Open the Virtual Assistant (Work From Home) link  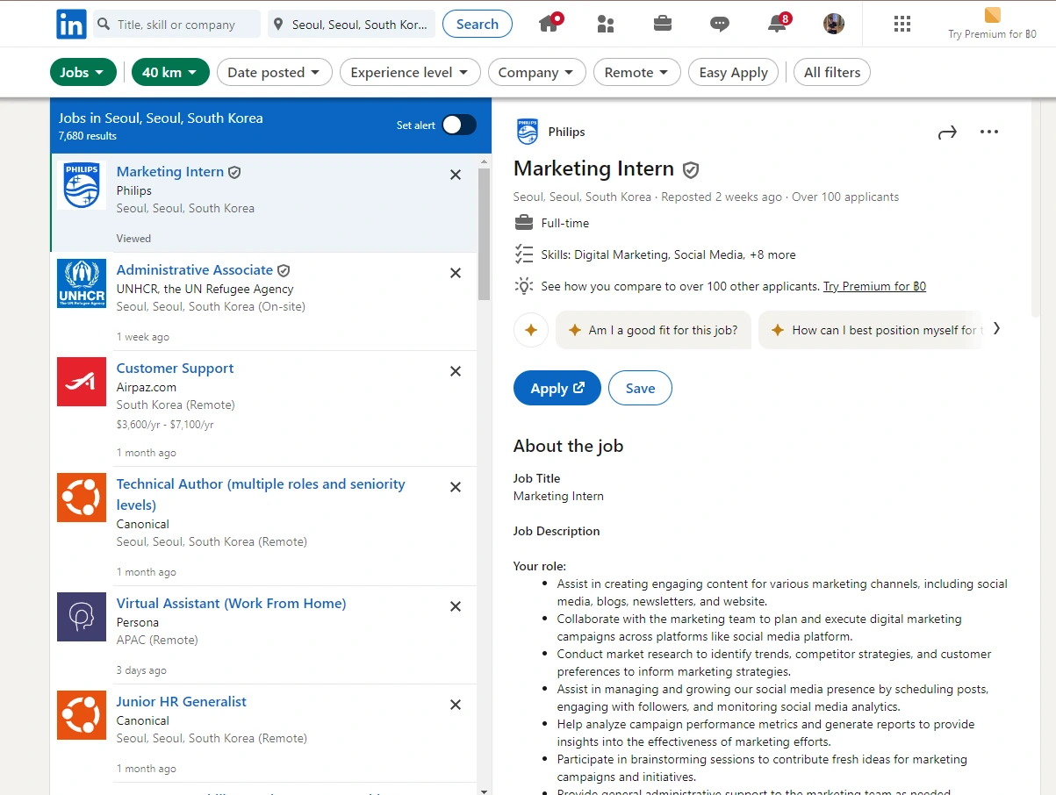(x=232, y=603)
